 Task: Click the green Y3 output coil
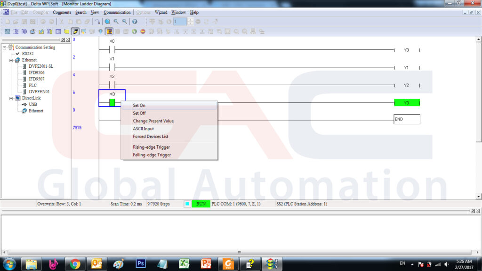[406, 103]
